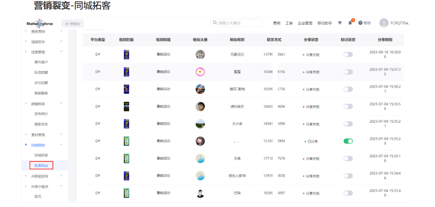The image size is (435, 207).
Task: Open video cover thumbnail in 巴特 row
Action: click(x=126, y=193)
